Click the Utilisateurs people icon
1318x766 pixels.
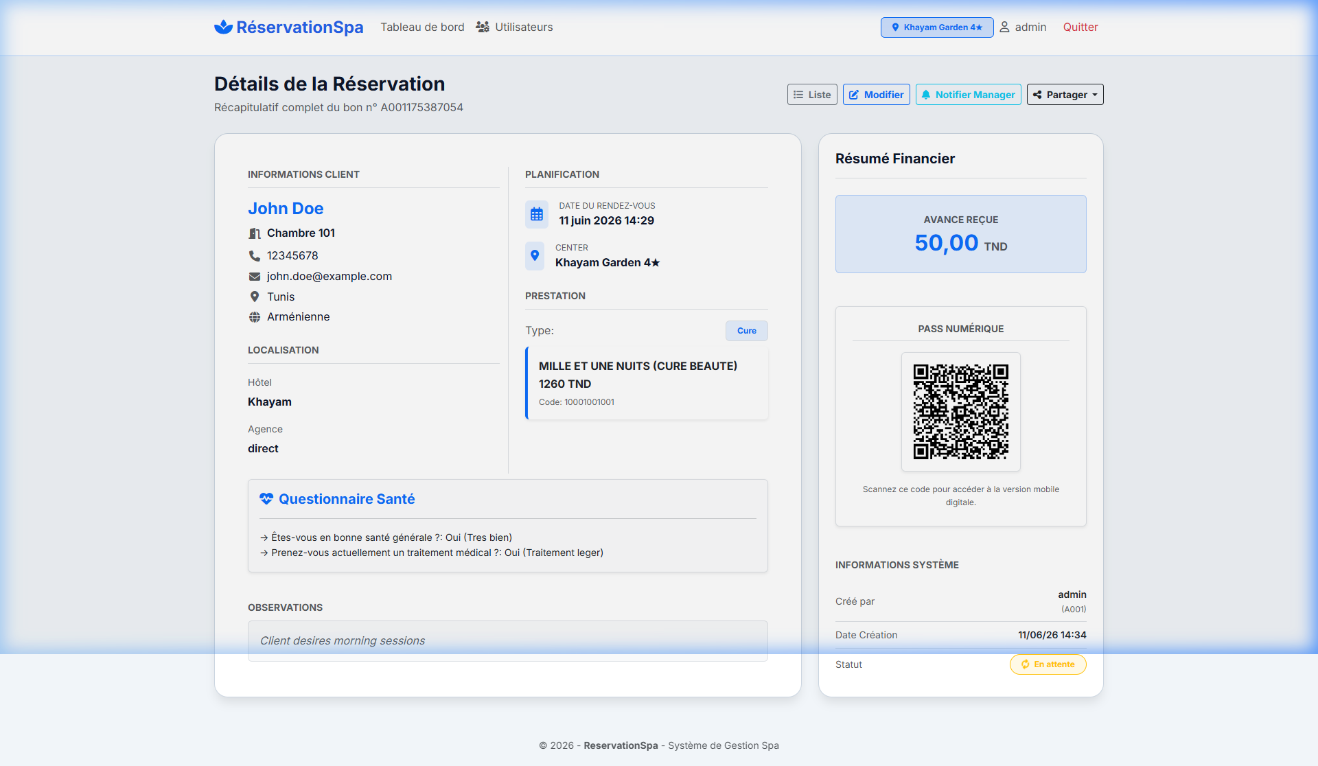483,27
